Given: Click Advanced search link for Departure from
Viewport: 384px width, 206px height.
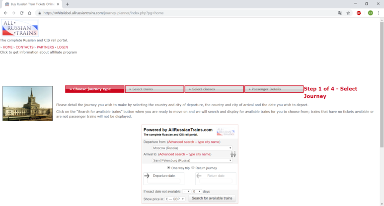Looking at the screenshot, I should pos(194,142).
